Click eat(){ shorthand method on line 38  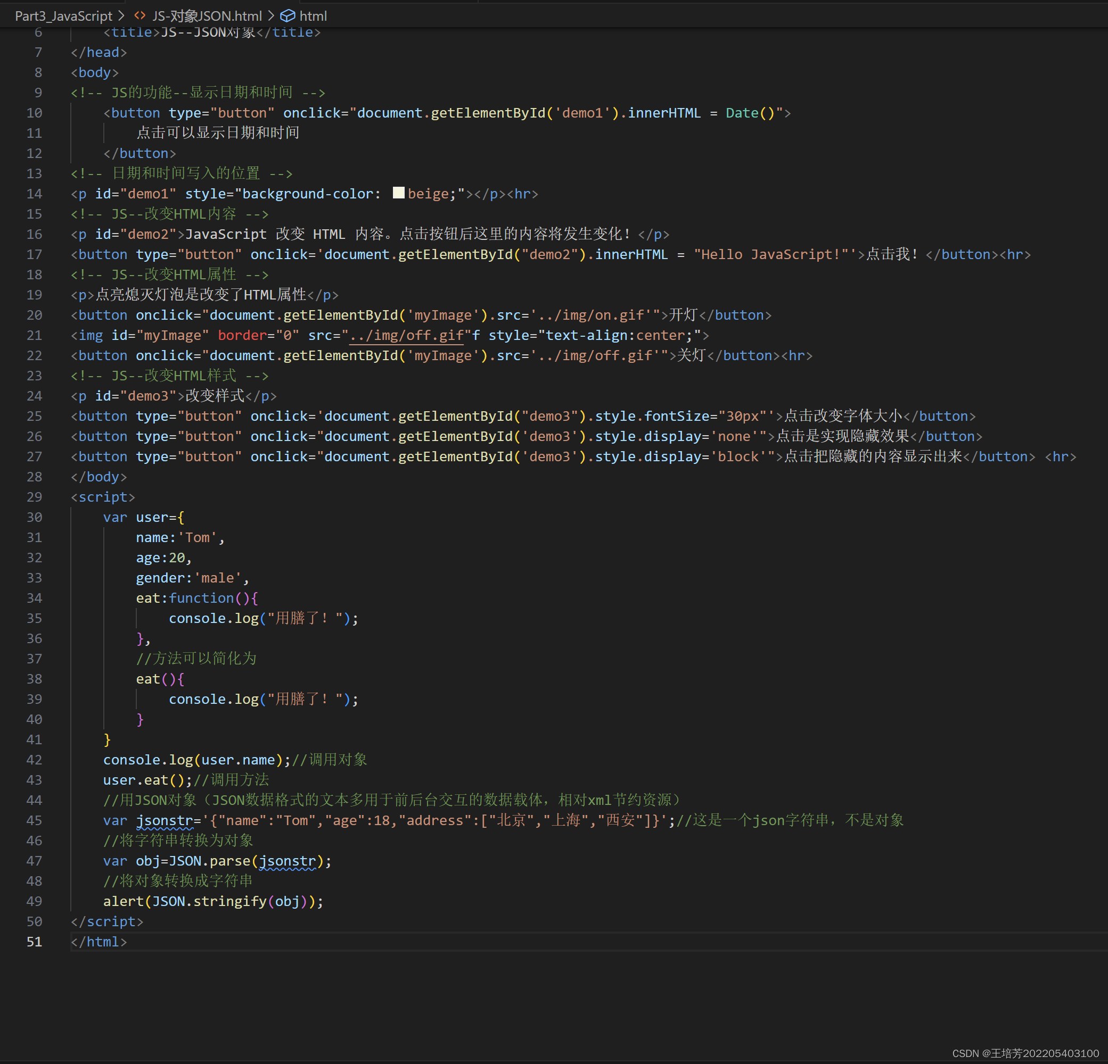click(x=160, y=679)
